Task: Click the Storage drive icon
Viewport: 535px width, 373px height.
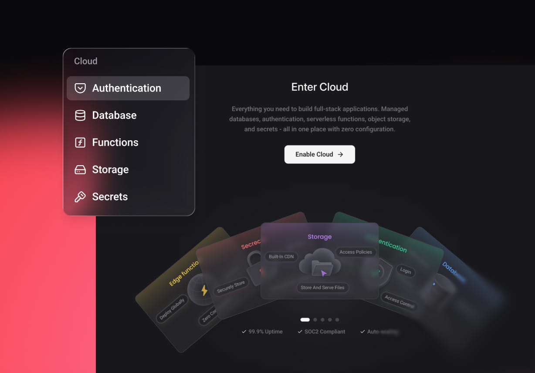Action: (80, 170)
